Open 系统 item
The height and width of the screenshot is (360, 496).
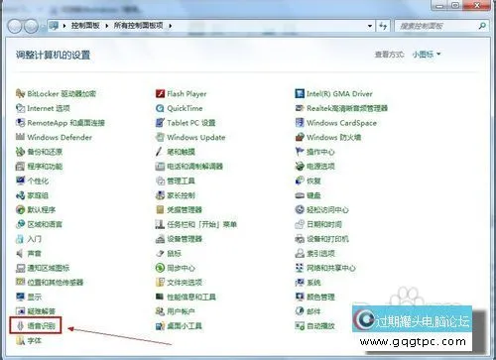click(308, 282)
